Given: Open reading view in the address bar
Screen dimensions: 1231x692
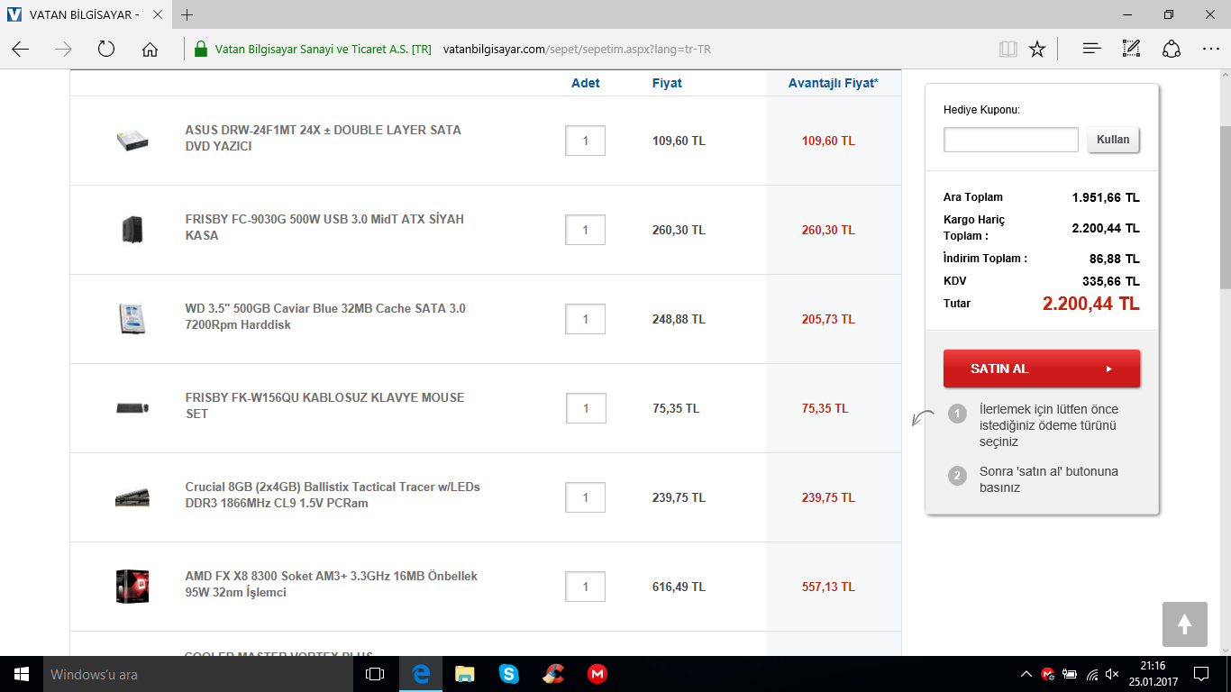Looking at the screenshot, I should click(x=1008, y=49).
